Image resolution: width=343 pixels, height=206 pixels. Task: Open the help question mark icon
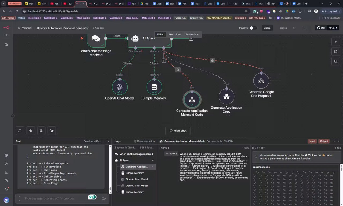pyautogui.click(x=6, y=181)
